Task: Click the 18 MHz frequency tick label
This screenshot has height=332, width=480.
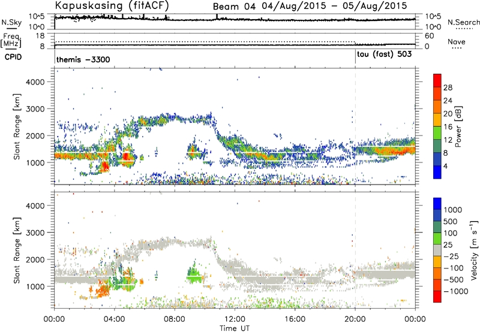Action: [x=40, y=36]
